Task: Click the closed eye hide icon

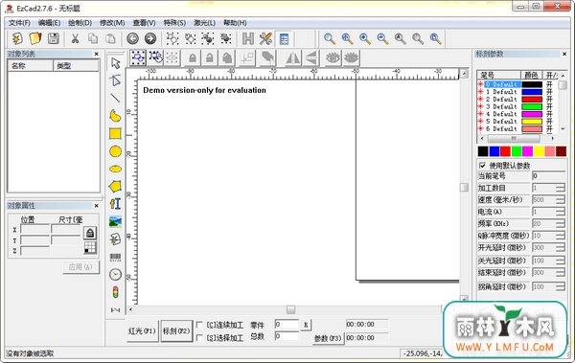Action: [x=351, y=57]
